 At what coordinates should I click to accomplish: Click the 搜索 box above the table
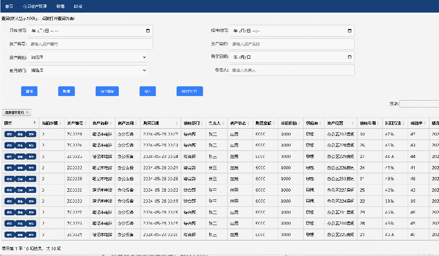tap(419, 104)
